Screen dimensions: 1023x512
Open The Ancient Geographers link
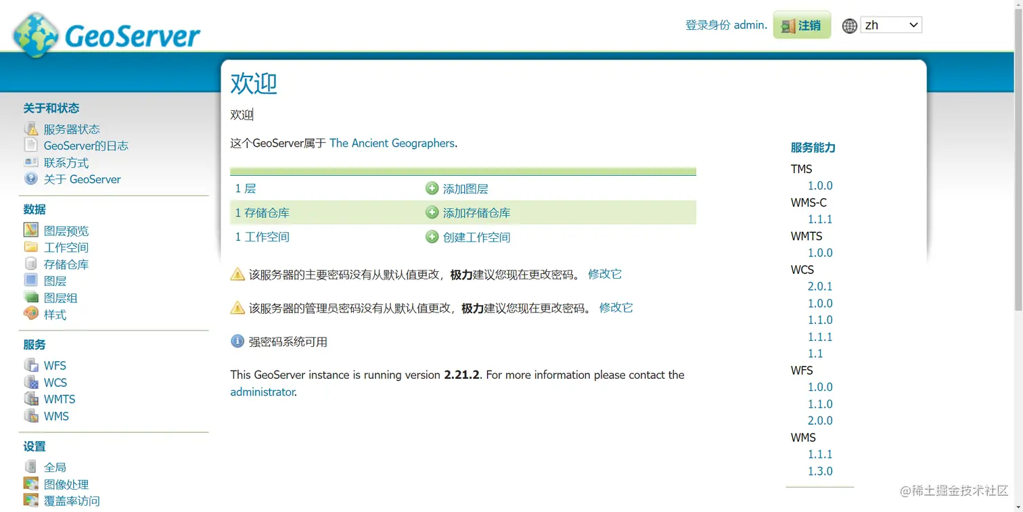[392, 143]
